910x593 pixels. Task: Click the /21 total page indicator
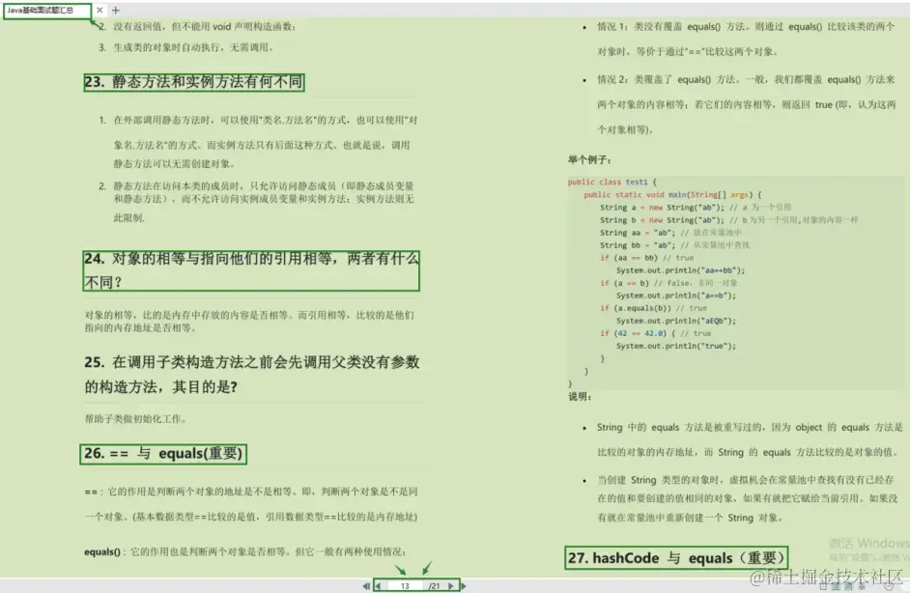pos(435,585)
